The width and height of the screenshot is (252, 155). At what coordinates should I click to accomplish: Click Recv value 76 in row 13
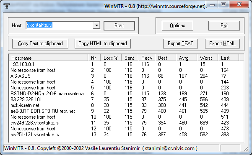pos(144,135)
